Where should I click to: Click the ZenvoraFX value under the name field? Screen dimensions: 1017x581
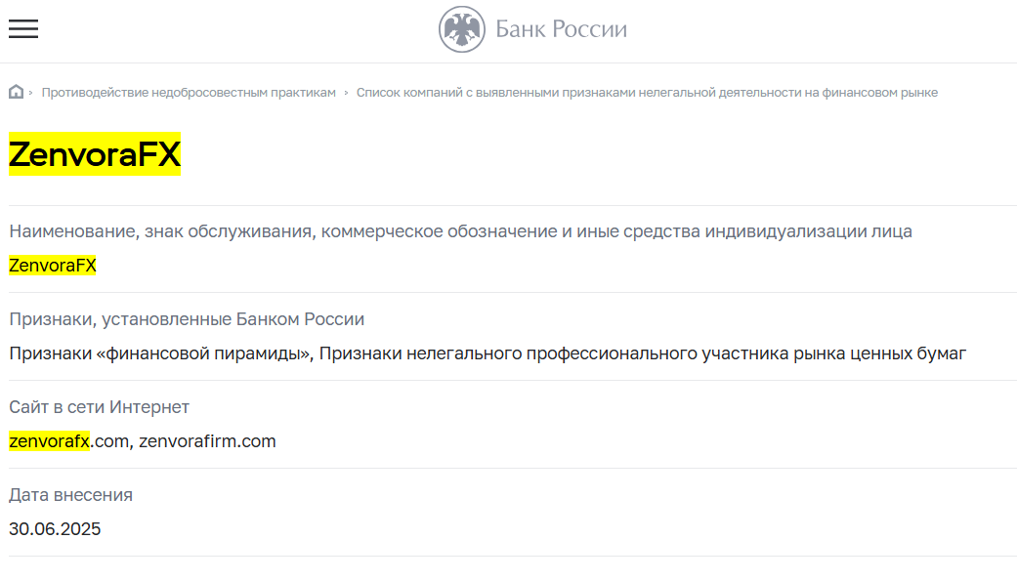coord(53,266)
